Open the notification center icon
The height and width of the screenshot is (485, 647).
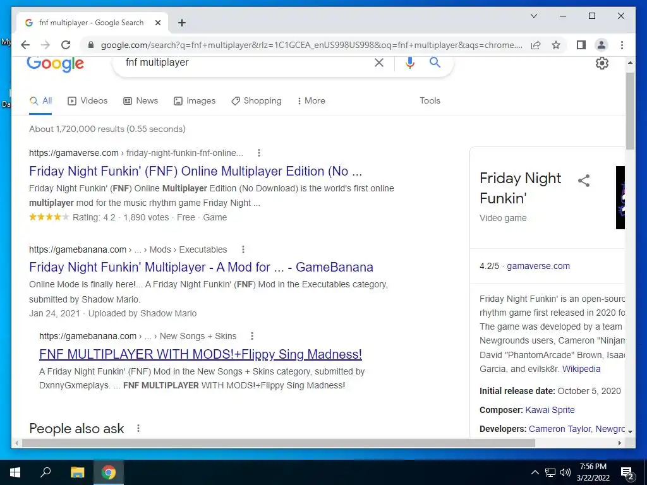tap(627, 473)
